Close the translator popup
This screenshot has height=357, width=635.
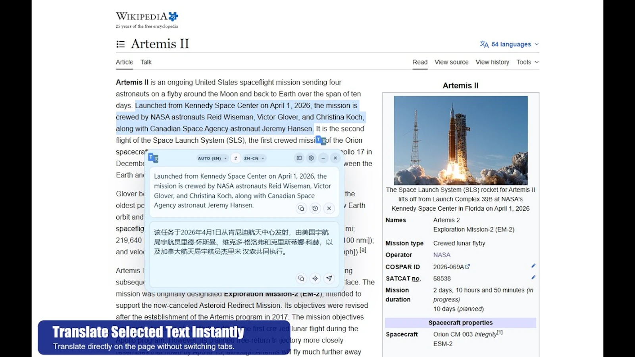[335, 158]
